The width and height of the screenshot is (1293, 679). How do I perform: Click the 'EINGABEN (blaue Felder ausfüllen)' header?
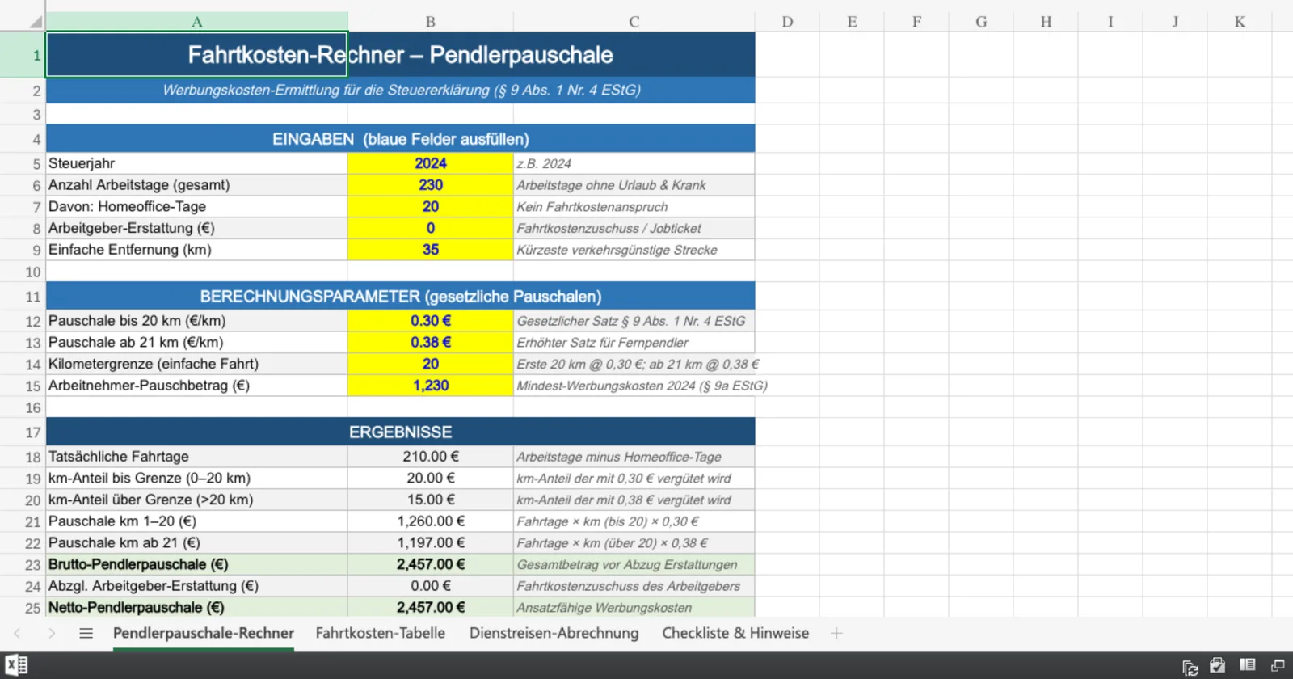tap(401, 139)
